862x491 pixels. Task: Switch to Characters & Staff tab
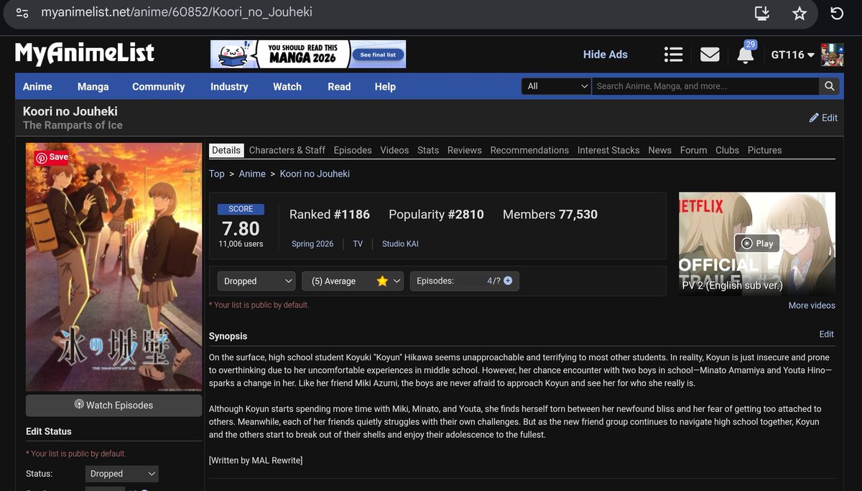click(287, 150)
